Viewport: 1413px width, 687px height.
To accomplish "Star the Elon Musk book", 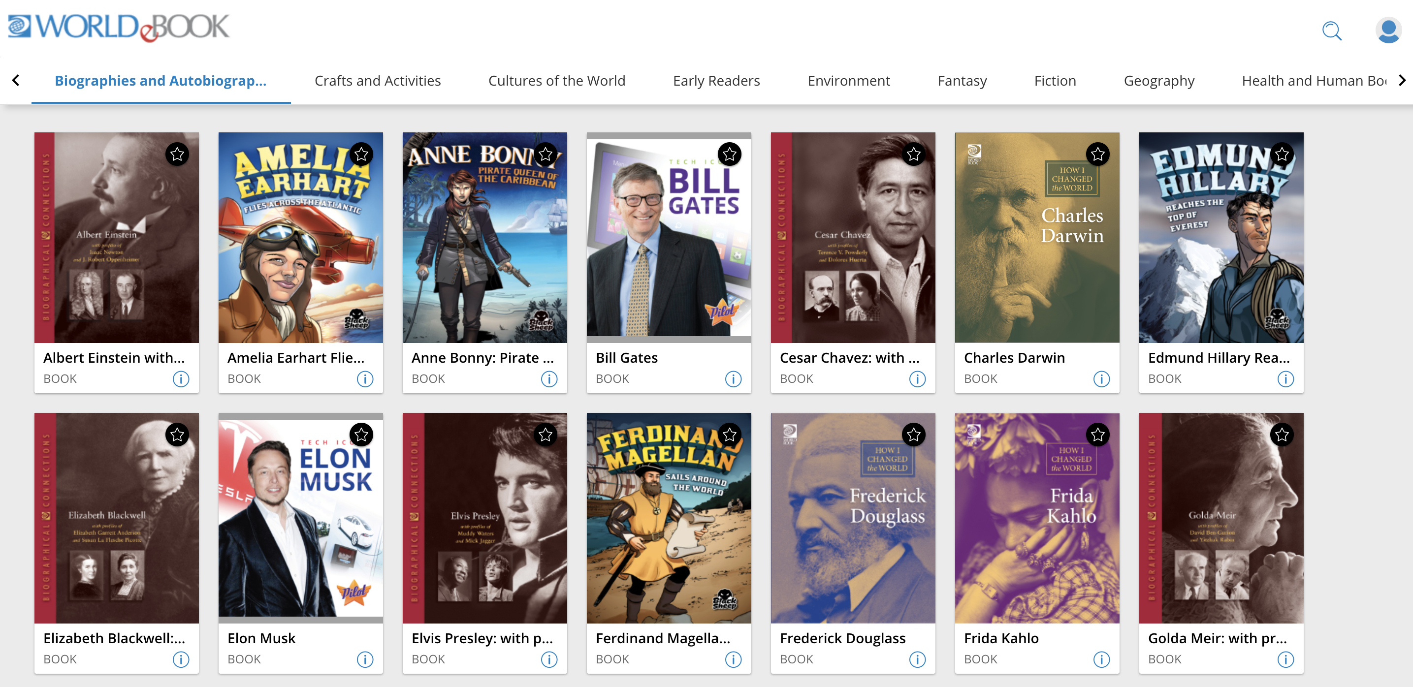I will [x=361, y=435].
